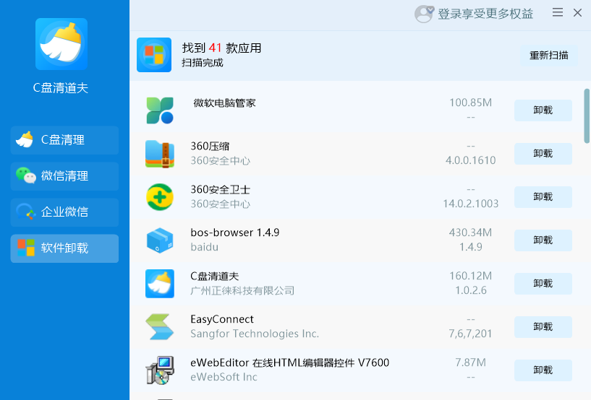Uninstall 微软电脑管家
The image size is (591, 400).
pos(543,110)
